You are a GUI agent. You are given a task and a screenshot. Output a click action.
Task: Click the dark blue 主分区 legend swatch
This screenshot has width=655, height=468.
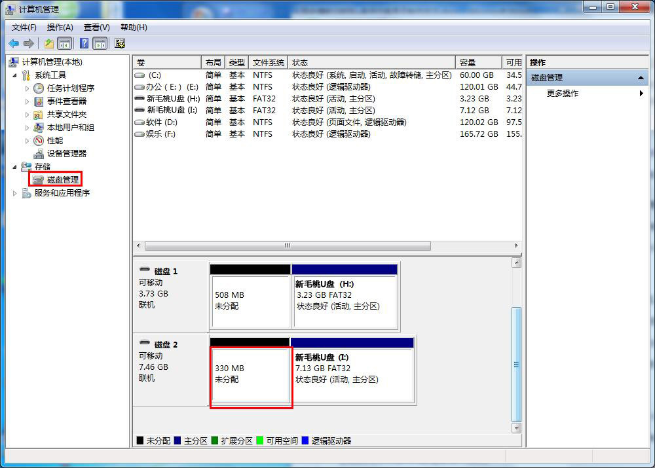[178, 441]
